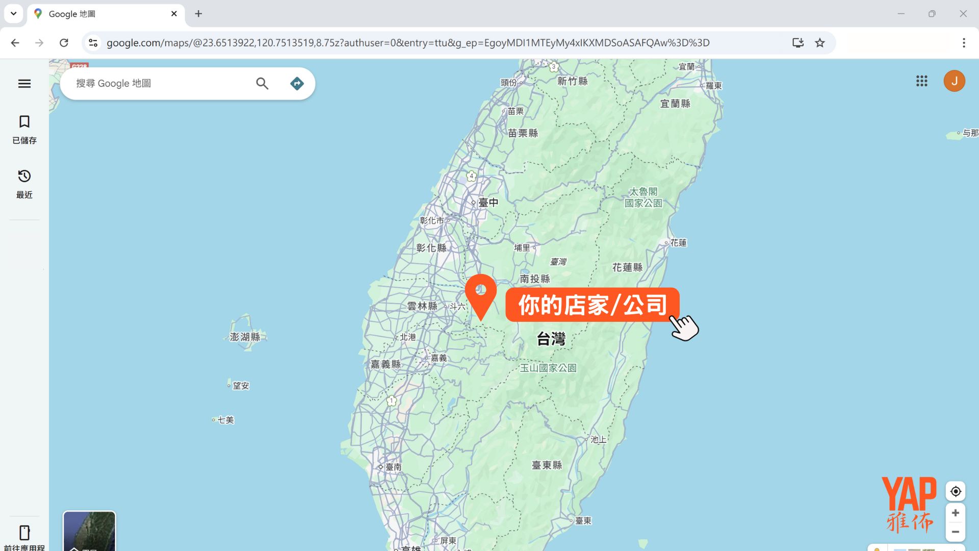This screenshot has width=979, height=551.
Task: Open directions with blue arrow icon
Action: (x=297, y=84)
